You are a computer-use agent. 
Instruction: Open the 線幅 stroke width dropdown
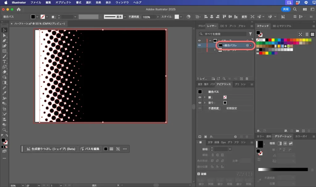(230, 149)
